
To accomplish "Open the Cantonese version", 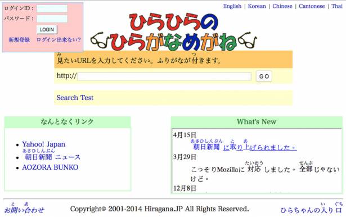I will pos(312,6).
